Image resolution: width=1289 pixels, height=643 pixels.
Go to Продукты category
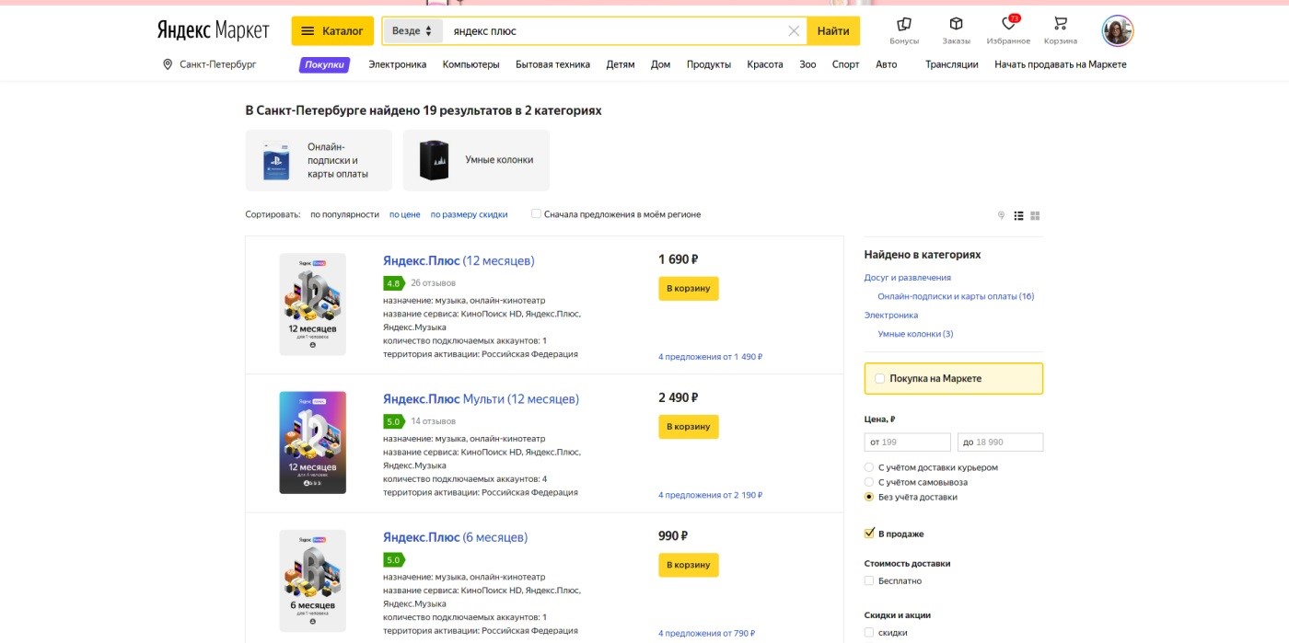click(x=709, y=64)
